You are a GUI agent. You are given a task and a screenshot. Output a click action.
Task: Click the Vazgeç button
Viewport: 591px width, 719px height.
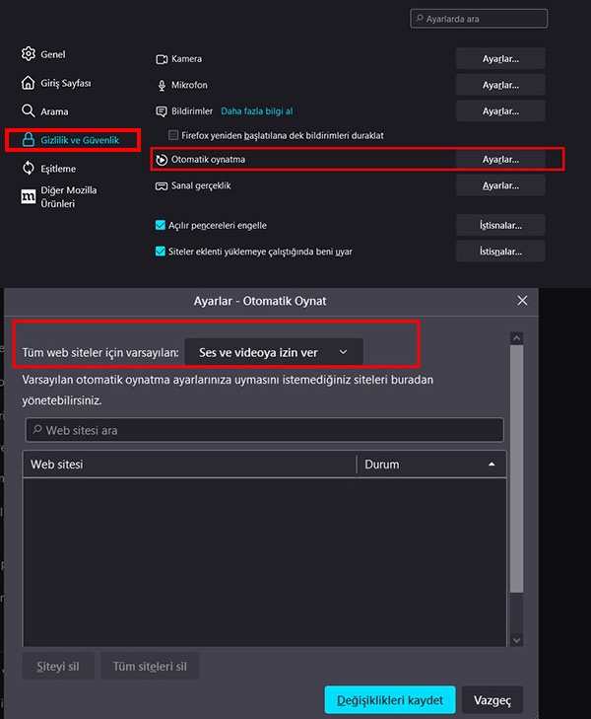[x=492, y=700]
